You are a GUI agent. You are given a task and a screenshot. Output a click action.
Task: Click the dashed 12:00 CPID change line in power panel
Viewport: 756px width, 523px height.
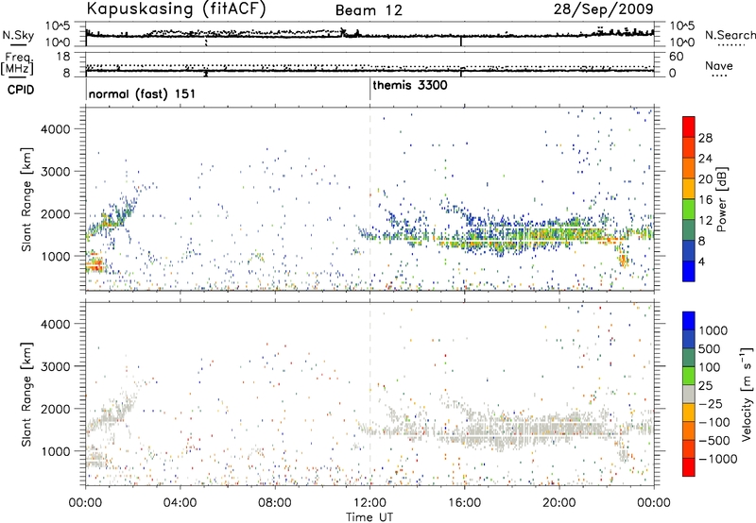(x=369, y=199)
